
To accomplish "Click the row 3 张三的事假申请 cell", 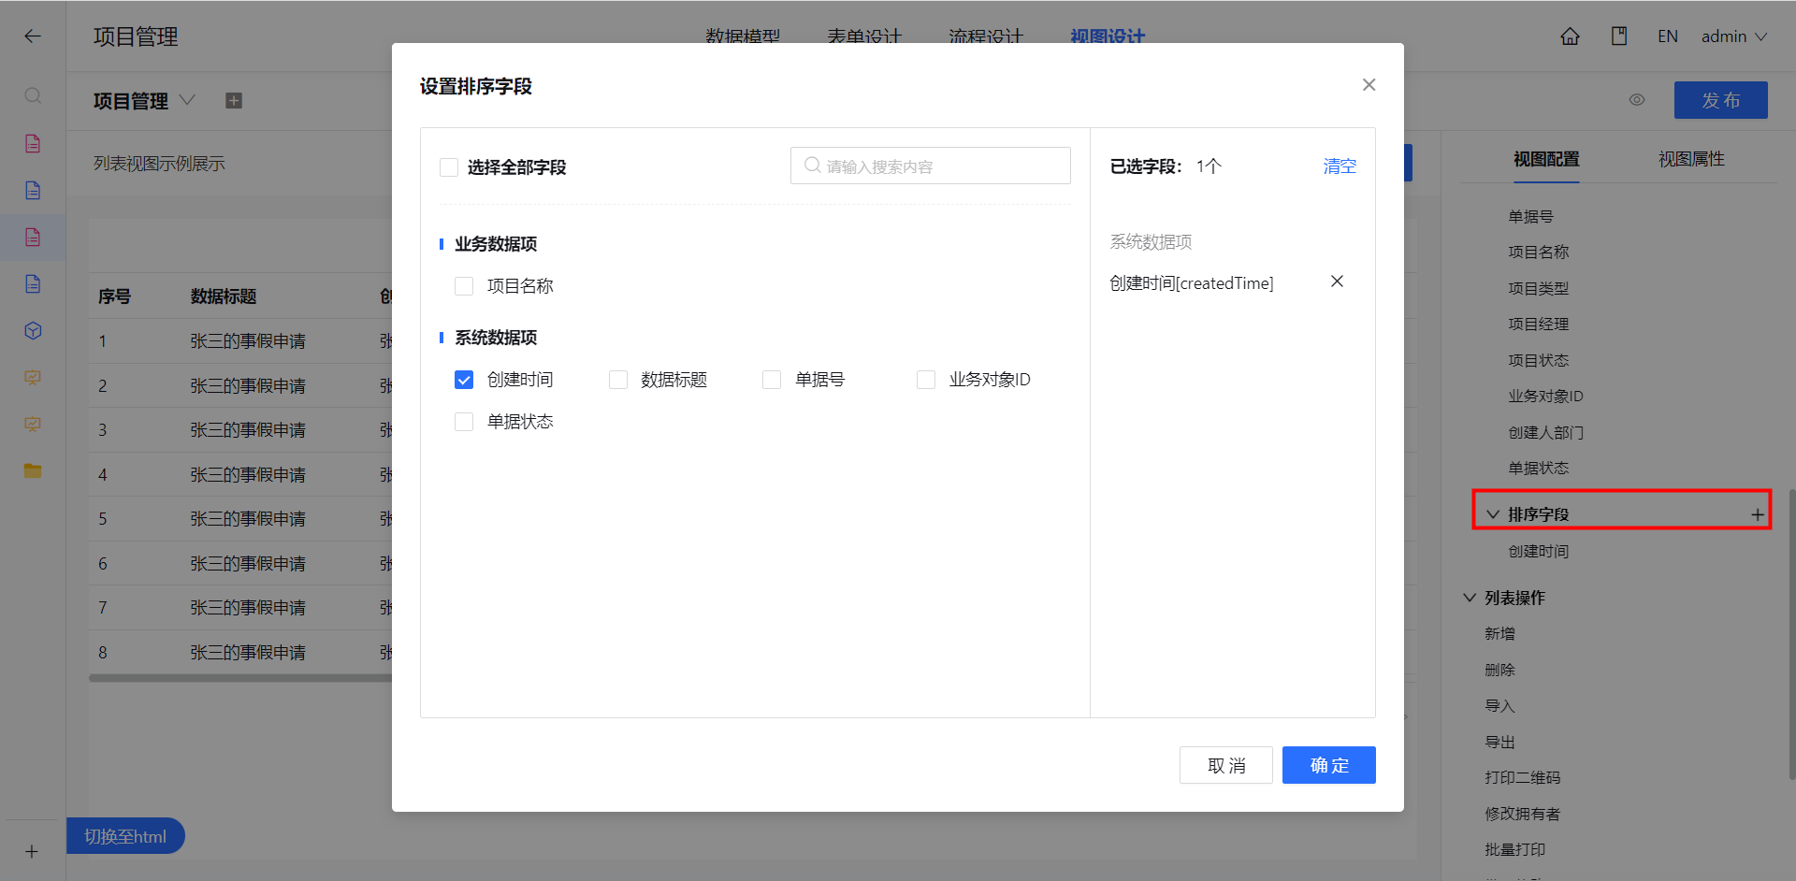I will click(248, 430).
